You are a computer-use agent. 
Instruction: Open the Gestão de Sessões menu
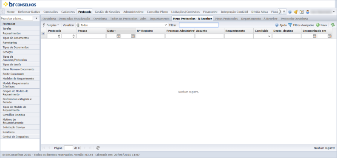coord(107,12)
